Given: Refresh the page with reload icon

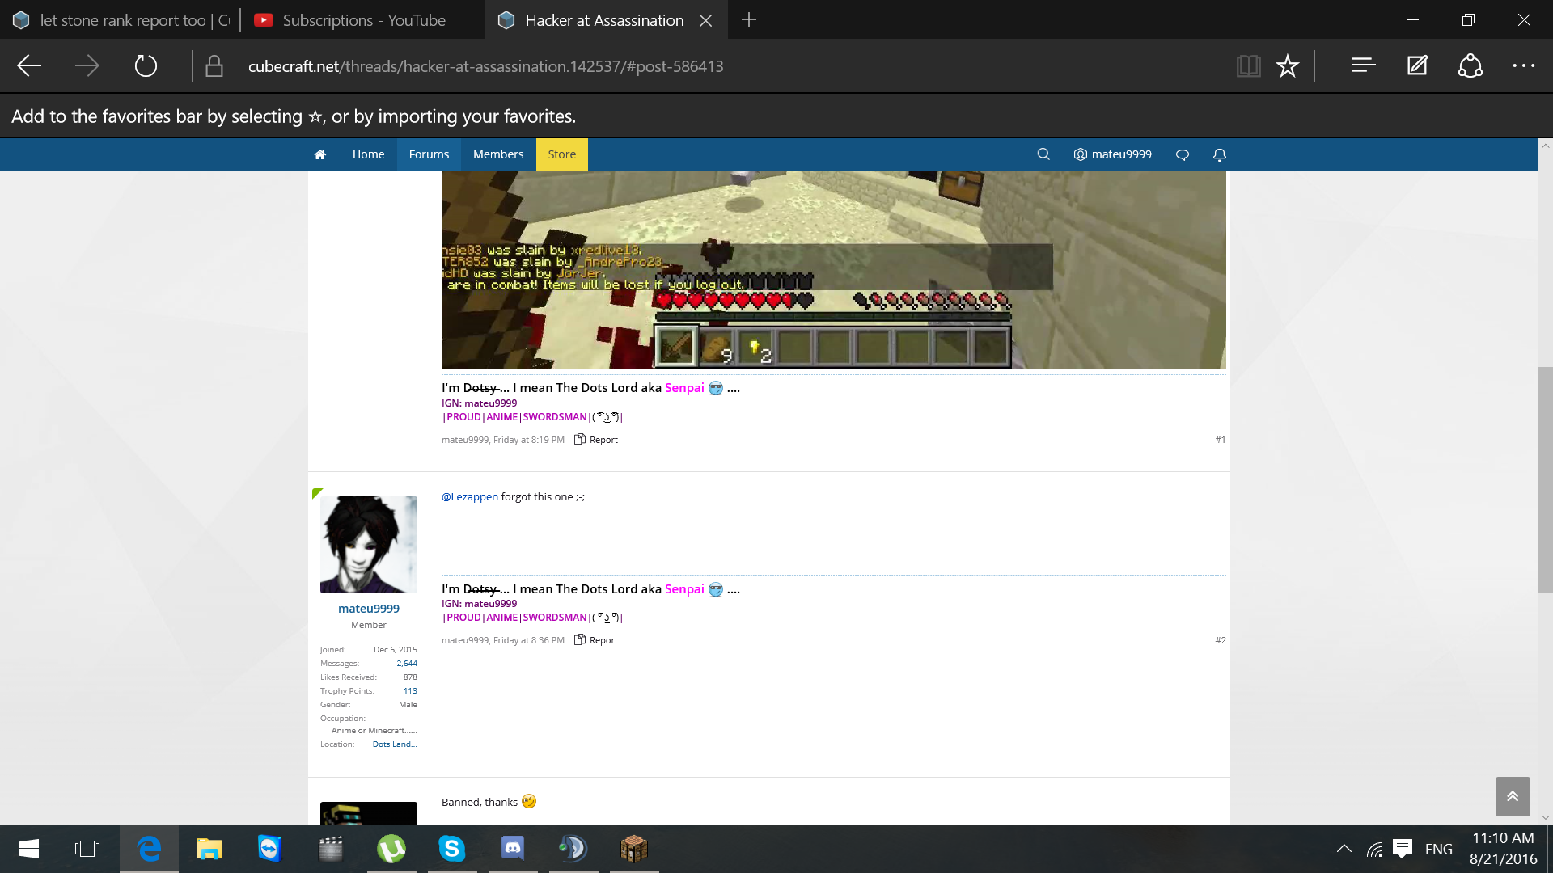Looking at the screenshot, I should [x=146, y=66].
